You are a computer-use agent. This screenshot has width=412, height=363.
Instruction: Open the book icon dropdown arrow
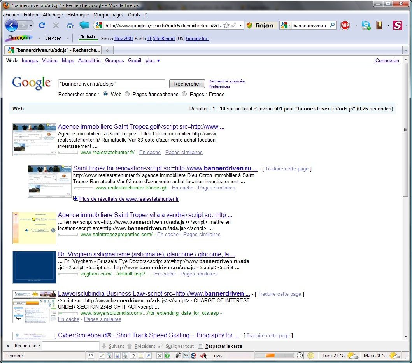click(x=388, y=26)
